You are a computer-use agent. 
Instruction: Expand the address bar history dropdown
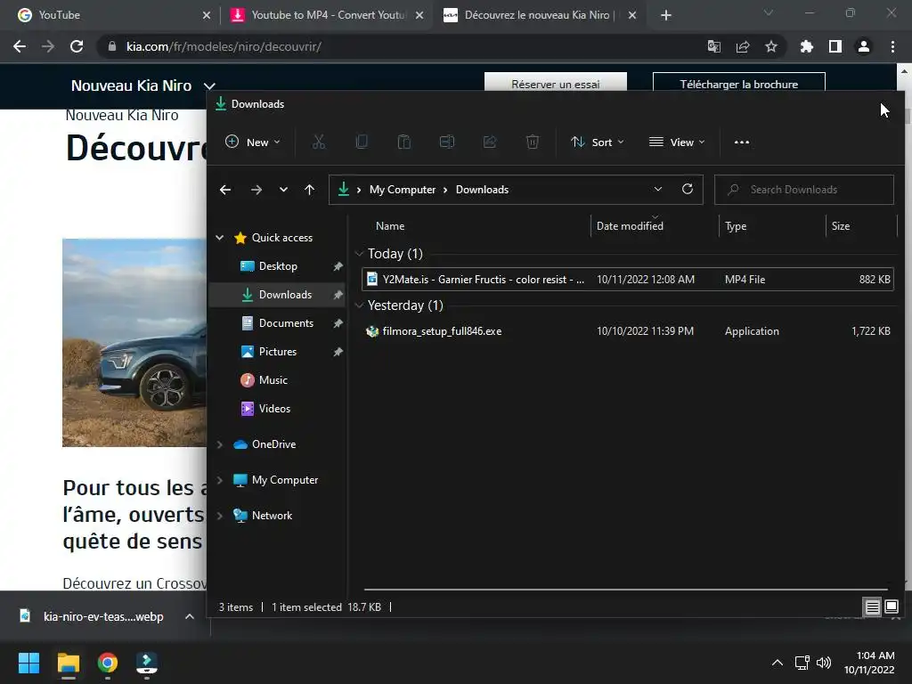click(658, 189)
